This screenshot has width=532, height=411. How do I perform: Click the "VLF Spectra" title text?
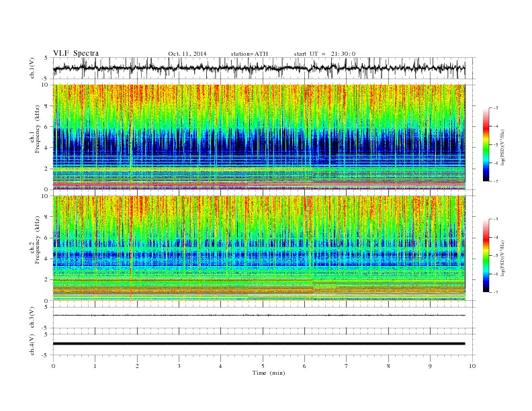point(76,53)
